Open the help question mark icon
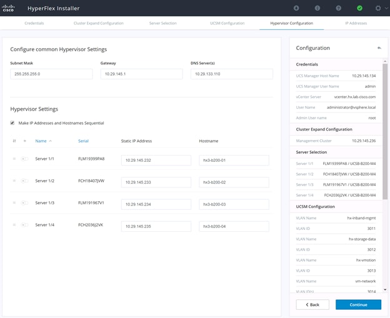 pos(338,8)
